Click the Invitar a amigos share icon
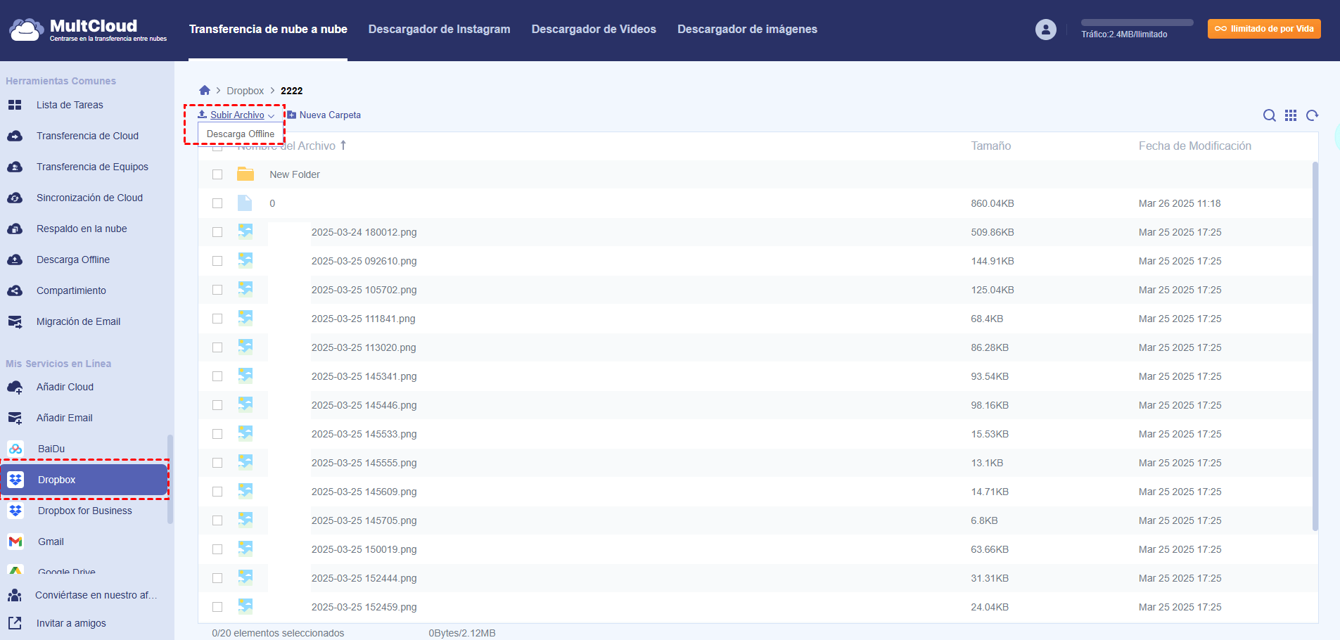 coord(15,623)
